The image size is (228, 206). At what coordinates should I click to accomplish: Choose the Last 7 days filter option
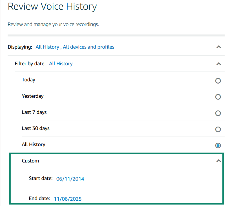[218, 113]
